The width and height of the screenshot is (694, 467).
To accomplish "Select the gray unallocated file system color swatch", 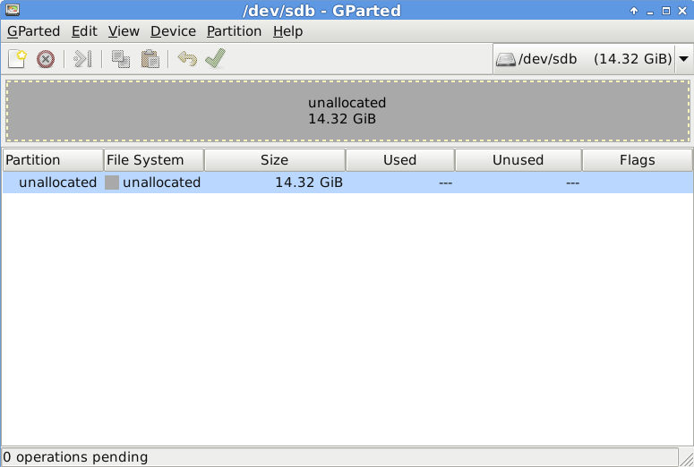I will [112, 183].
